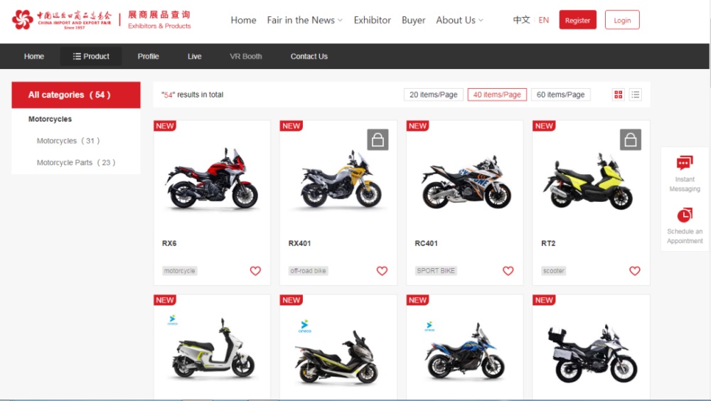Click the Exhibitors & Products header text
Viewport: 711px width, 401px height.
pyautogui.click(x=159, y=26)
